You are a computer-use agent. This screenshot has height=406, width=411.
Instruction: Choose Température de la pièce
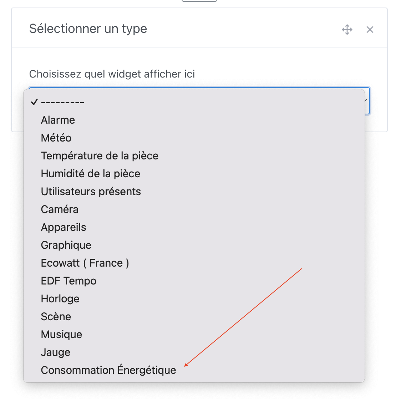click(x=100, y=155)
